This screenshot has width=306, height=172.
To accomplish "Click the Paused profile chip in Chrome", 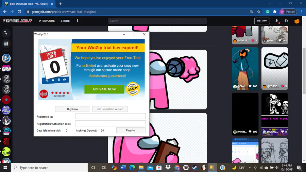I will point(288,12).
